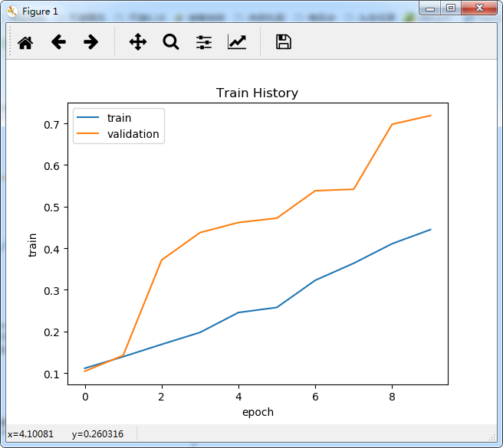Close the Figure 1 window

coord(479,8)
